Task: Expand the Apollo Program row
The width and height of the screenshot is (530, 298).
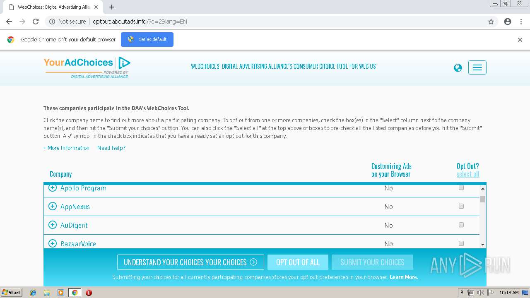Action: [53, 188]
